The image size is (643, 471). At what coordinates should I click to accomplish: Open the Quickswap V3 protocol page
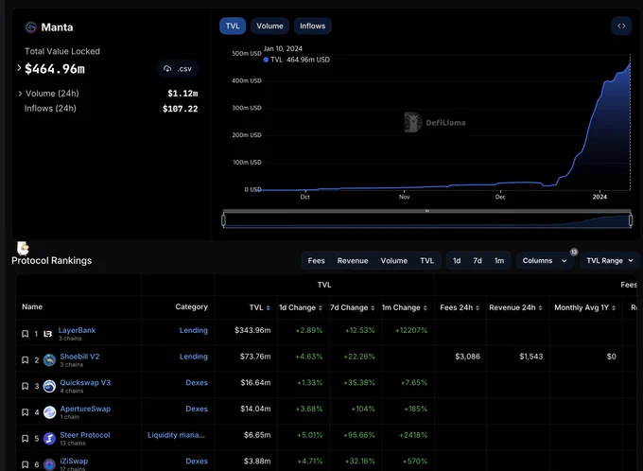point(85,383)
